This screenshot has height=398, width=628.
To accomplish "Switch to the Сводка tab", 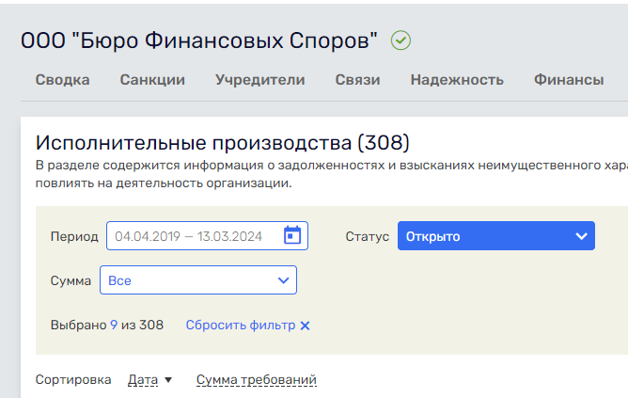I will 62,80.
